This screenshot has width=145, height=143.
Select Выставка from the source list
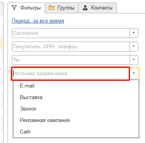coord(76,97)
